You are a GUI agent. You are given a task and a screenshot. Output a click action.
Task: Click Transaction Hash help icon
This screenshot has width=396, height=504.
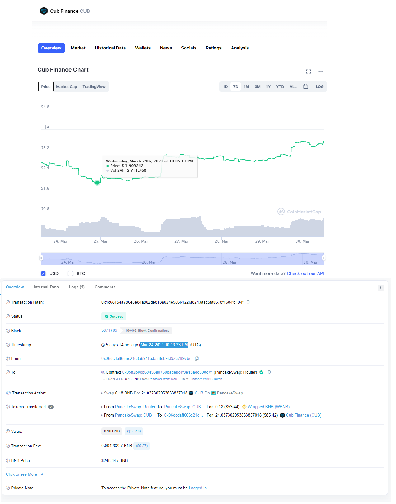pyautogui.click(x=8, y=302)
